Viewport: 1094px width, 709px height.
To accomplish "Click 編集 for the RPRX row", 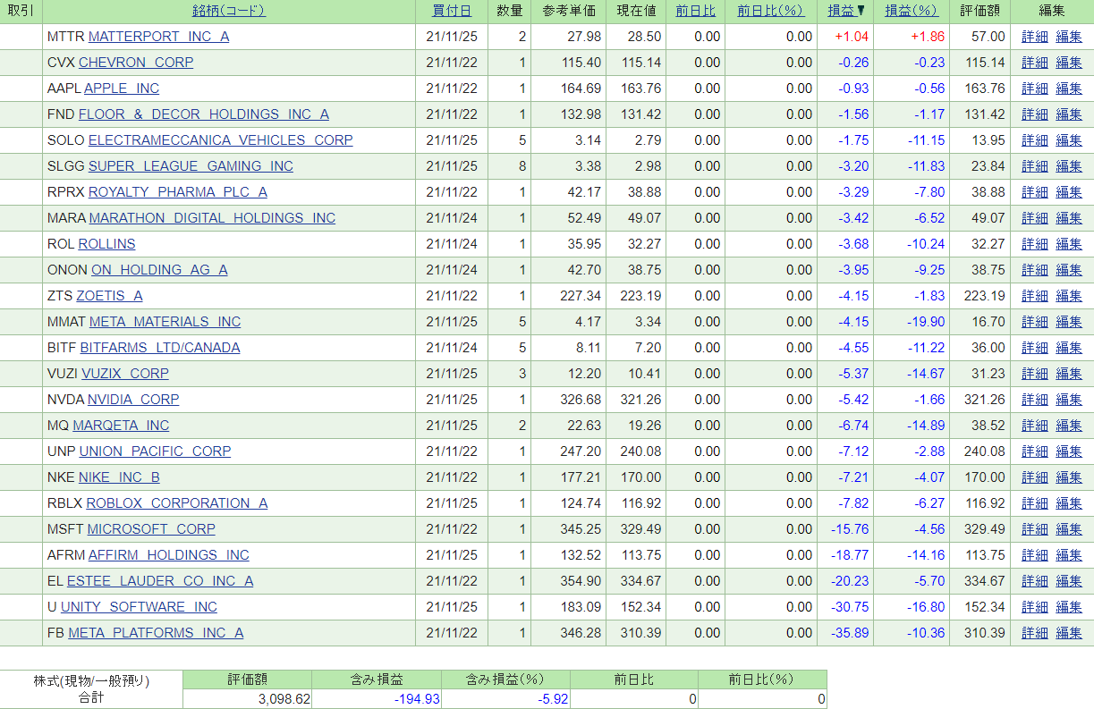I will point(1069,192).
